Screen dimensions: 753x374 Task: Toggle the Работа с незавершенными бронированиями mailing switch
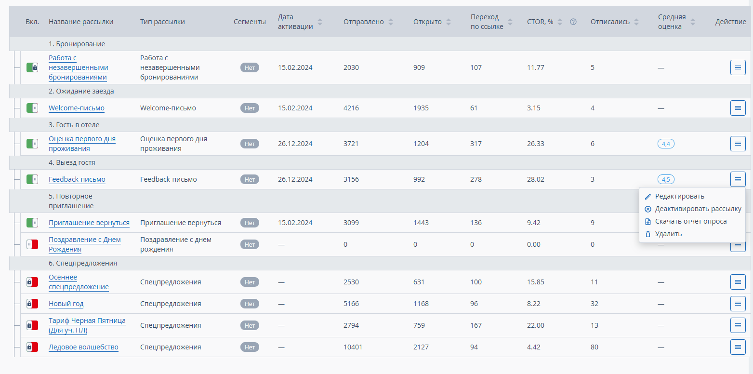32,67
